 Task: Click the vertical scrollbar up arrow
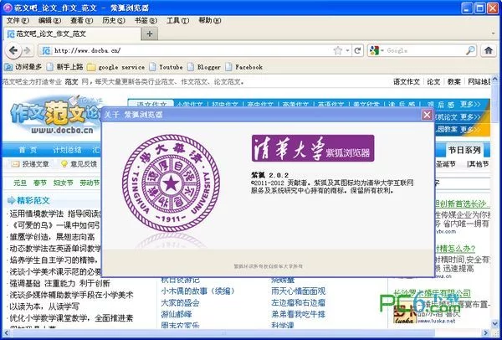pos(495,79)
